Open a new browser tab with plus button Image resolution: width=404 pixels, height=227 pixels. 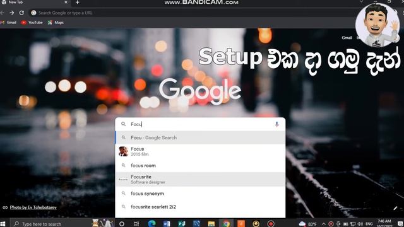[x=77, y=3]
